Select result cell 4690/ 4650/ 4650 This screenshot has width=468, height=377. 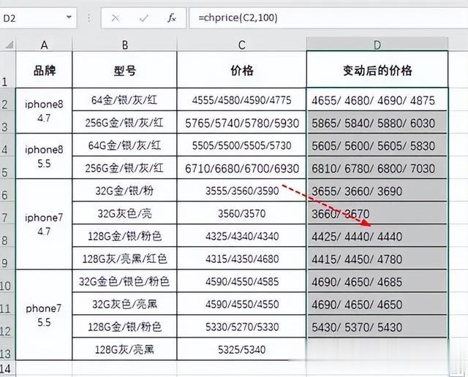coord(377,304)
